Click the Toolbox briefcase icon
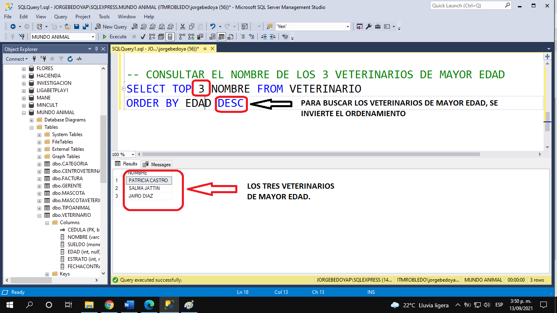Image resolution: width=557 pixels, height=313 pixels. tap(378, 26)
